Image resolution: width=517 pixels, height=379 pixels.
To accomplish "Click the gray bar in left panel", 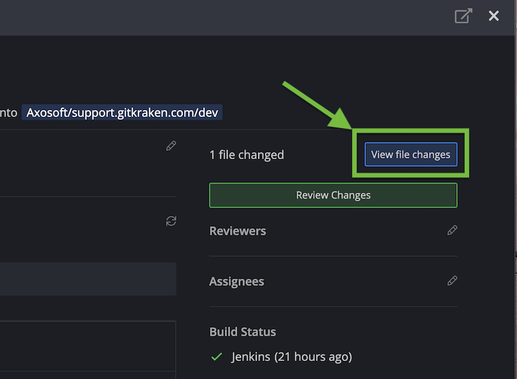I will click(x=88, y=279).
